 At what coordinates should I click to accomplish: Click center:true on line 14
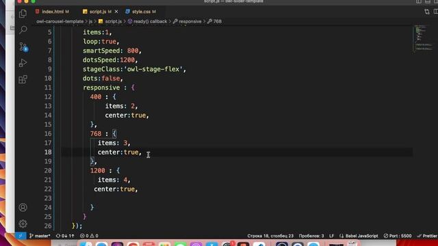click(125, 115)
